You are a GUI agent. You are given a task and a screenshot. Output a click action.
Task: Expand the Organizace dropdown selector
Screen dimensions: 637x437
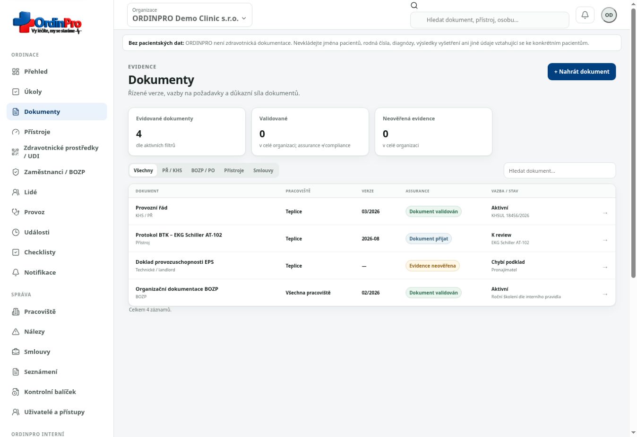(189, 15)
